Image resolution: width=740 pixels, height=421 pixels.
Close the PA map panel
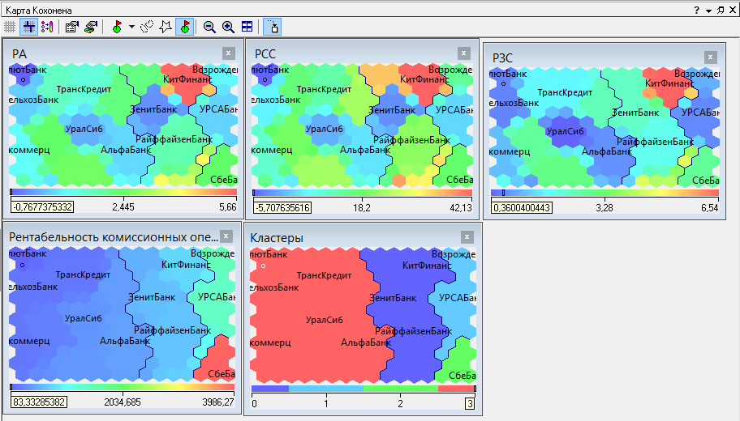click(x=229, y=53)
